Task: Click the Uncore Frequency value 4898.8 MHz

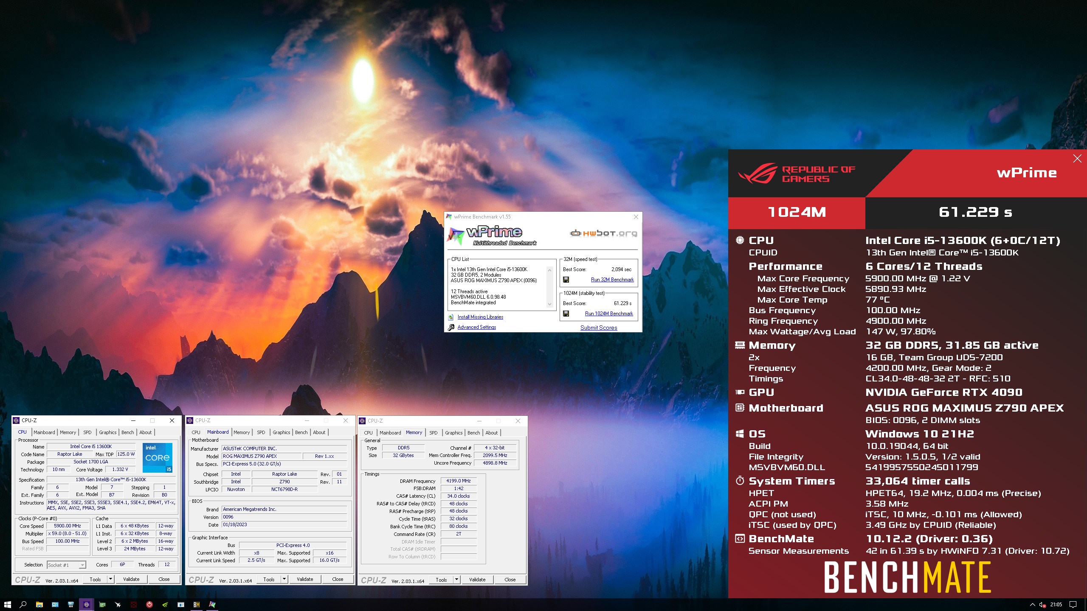Action: pos(495,463)
